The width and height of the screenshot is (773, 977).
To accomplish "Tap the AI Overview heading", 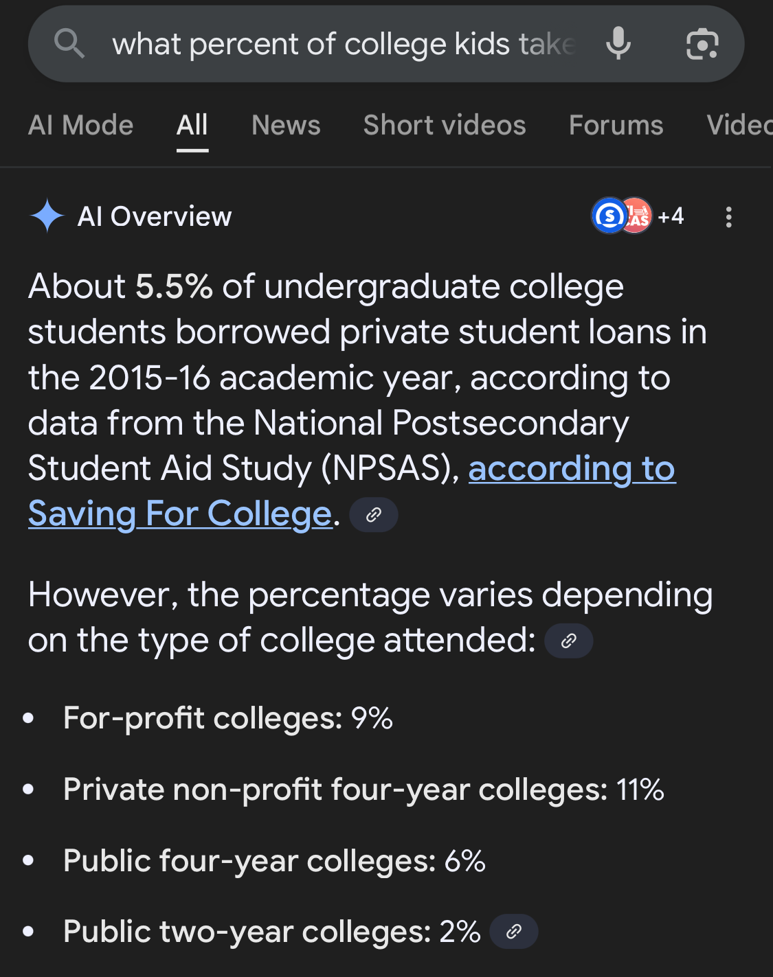I will click(x=155, y=216).
